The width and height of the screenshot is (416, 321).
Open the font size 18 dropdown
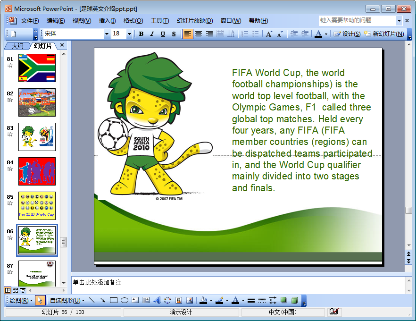click(x=129, y=34)
